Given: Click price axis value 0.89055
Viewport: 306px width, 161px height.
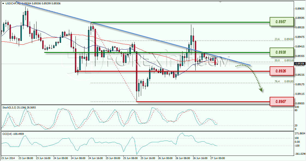Looking at the screenshot, I should [x=300, y=104].
